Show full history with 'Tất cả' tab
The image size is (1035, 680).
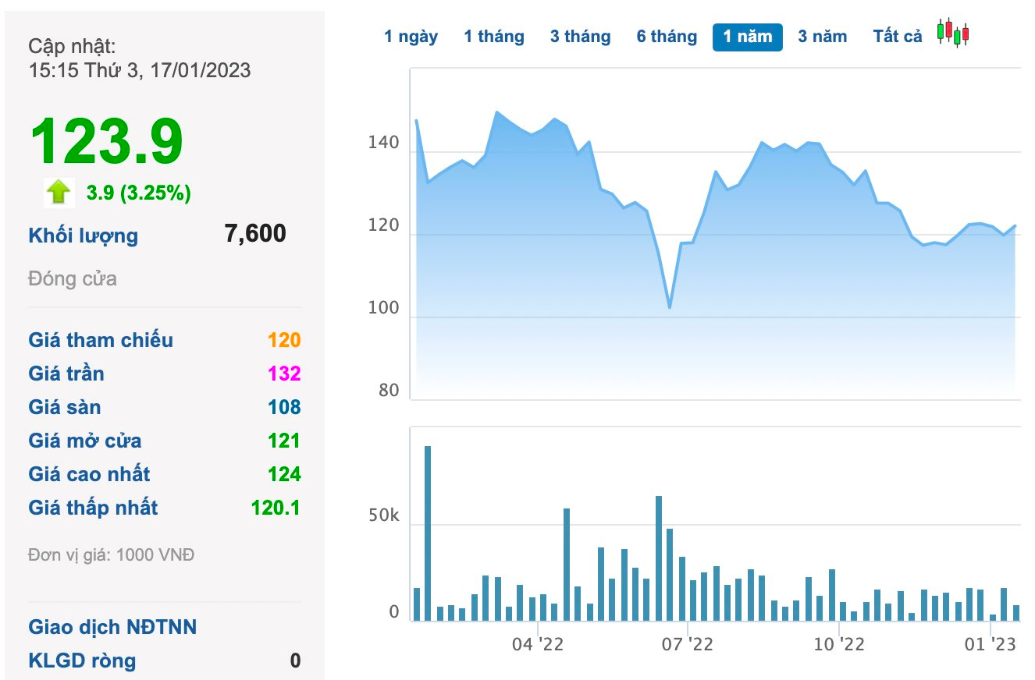898,37
